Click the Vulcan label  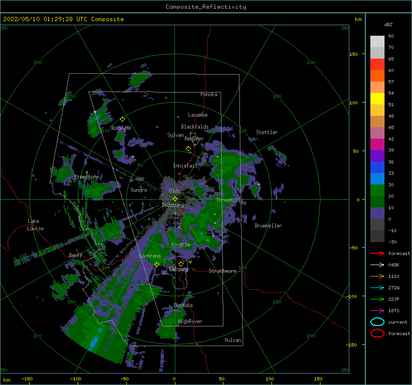click(x=233, y=340)
